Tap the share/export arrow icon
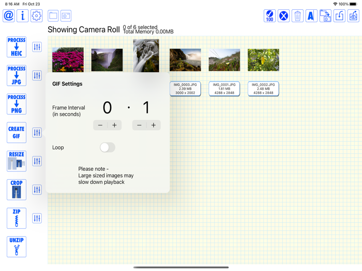Image resolution: width=362 pixels, height=271 pixels. 339,16
